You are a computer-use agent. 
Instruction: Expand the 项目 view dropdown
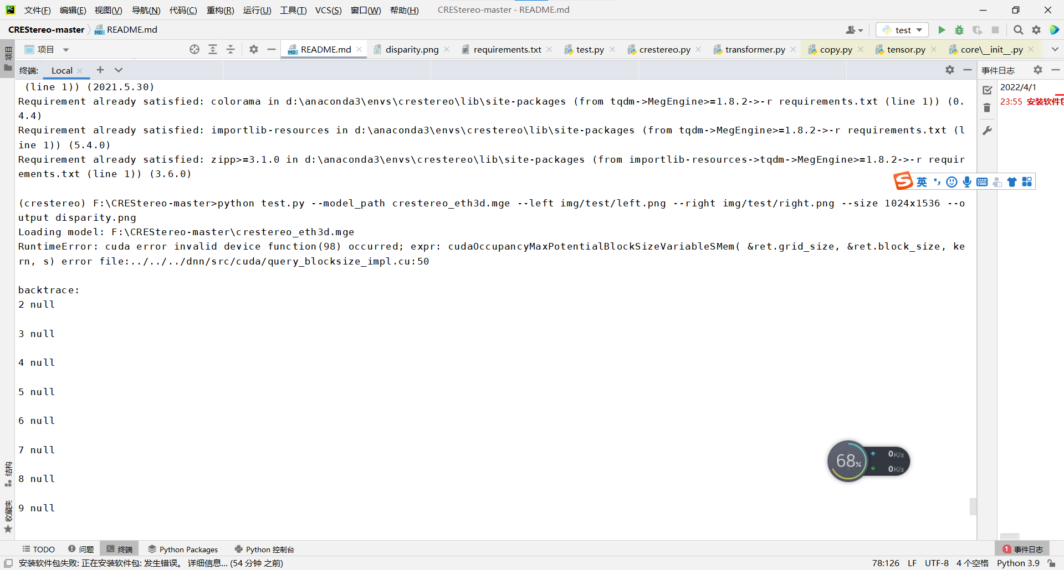66,50
